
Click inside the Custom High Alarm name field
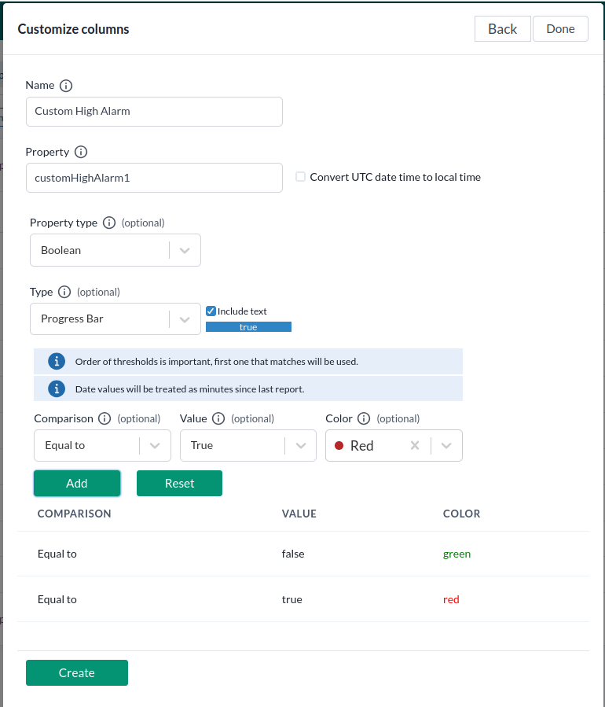[x=154, y=111]
